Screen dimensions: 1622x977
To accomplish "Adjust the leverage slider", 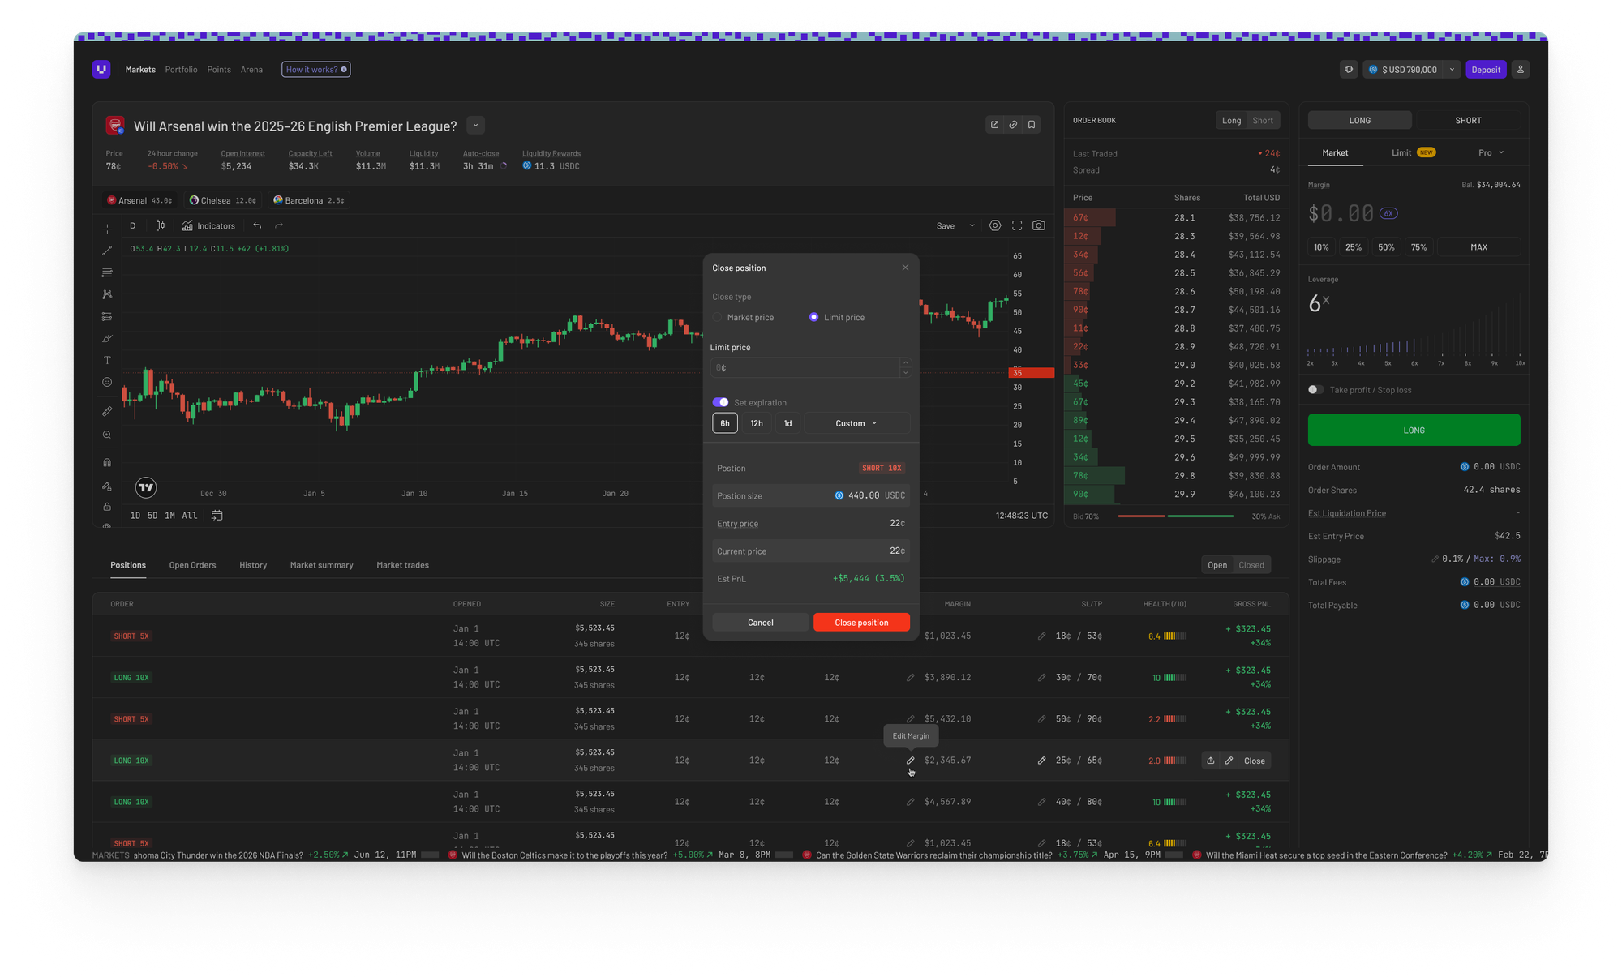I will pyautogui.click(x=1414, y=349).
